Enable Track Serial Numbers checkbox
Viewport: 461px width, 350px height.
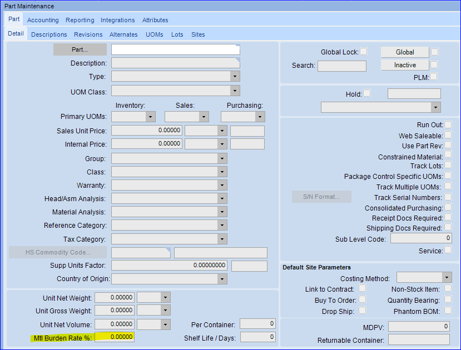tap(448, 197)
